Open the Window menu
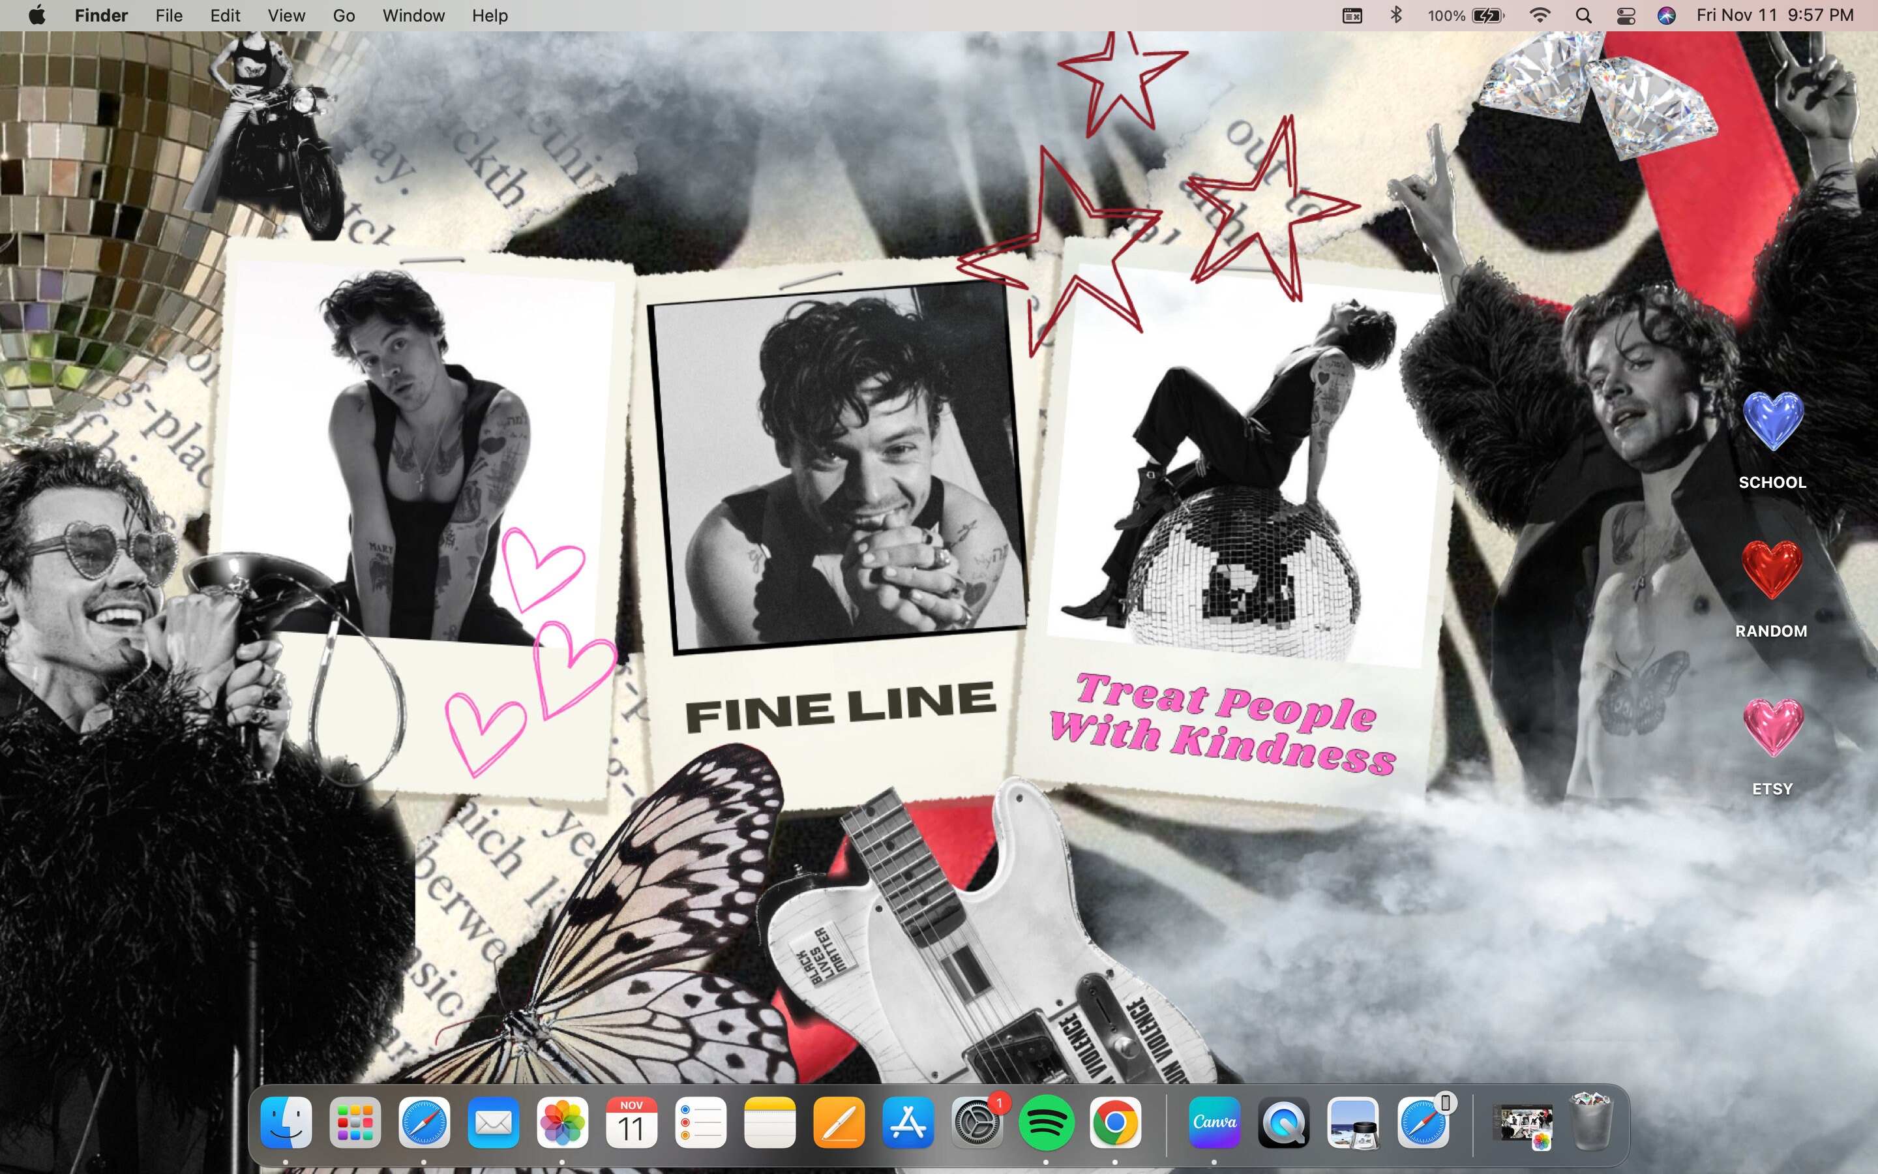 pos(413,15)
